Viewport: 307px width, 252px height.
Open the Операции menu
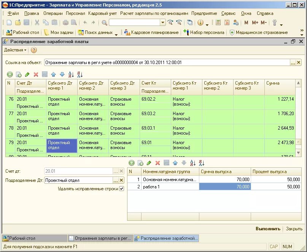click(x=53, y=13)
